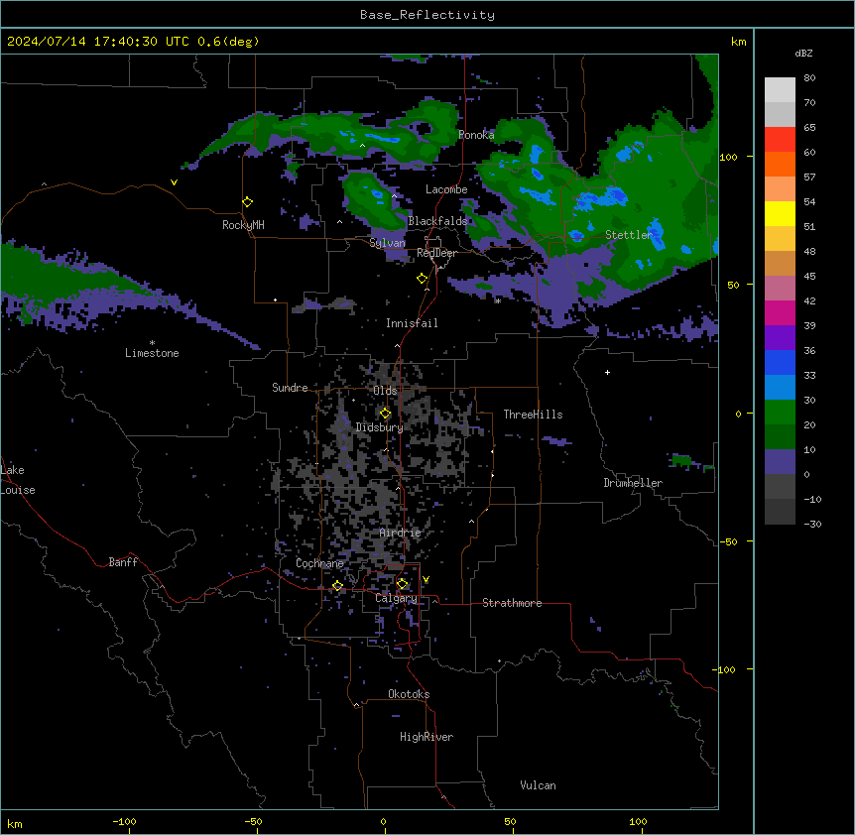Click the Strathmore town label

[512, 603]
